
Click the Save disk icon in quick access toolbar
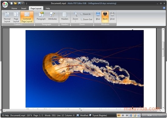[x=19, y=3]
